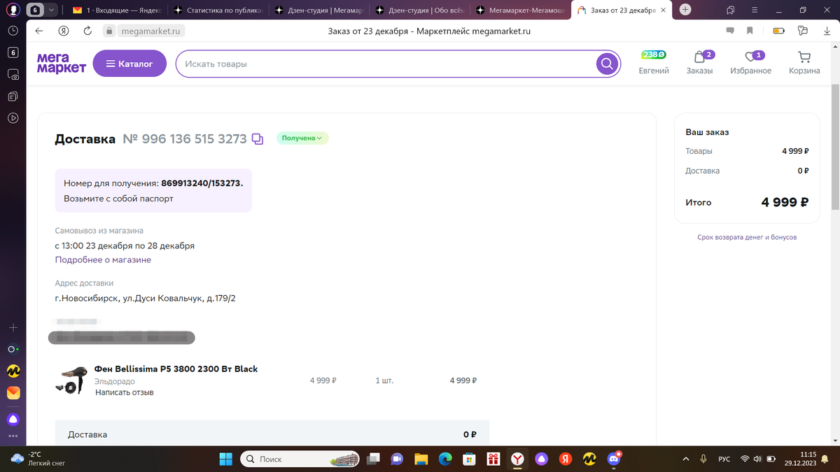Open Подробнее о магазине link
Viewport: 840px width, 472px height.
[103, 259]
